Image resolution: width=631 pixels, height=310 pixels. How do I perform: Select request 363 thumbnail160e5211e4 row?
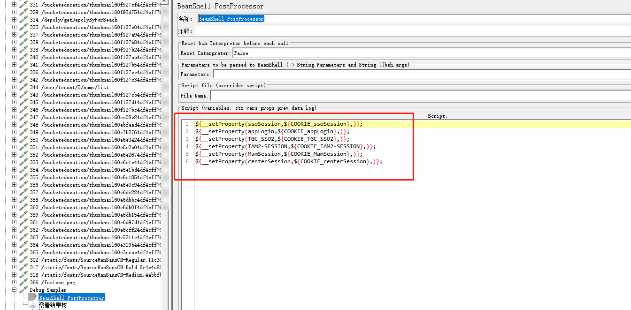tap(95, 237)
